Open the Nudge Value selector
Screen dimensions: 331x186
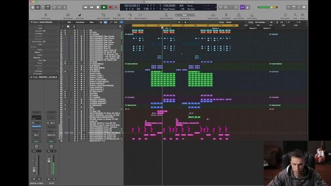click(185, 15)
